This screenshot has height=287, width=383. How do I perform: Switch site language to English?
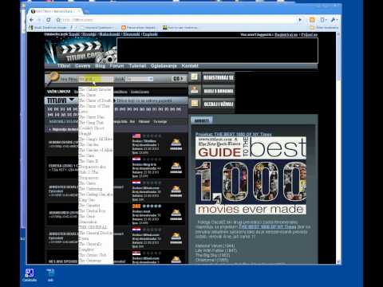(x=150, y=34)
